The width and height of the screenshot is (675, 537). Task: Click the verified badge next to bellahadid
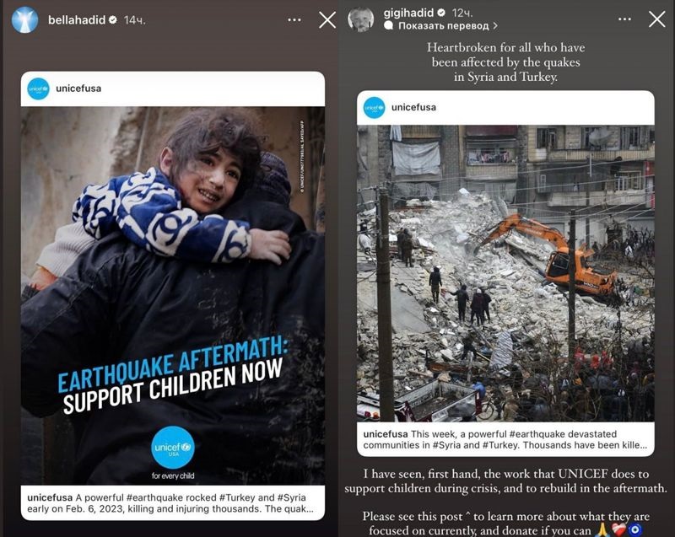coord(113,19)
